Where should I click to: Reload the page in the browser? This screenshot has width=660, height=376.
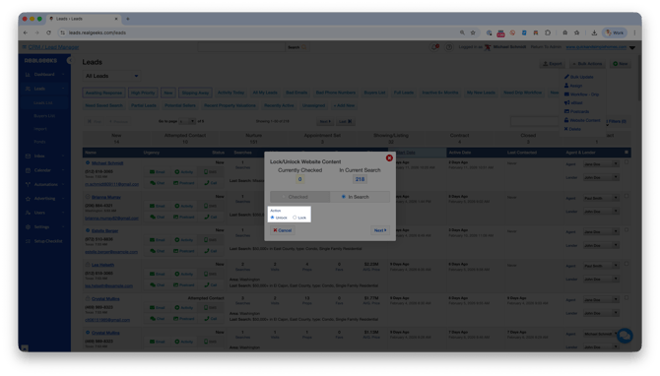pyautogui.click(x=49, y=32)
